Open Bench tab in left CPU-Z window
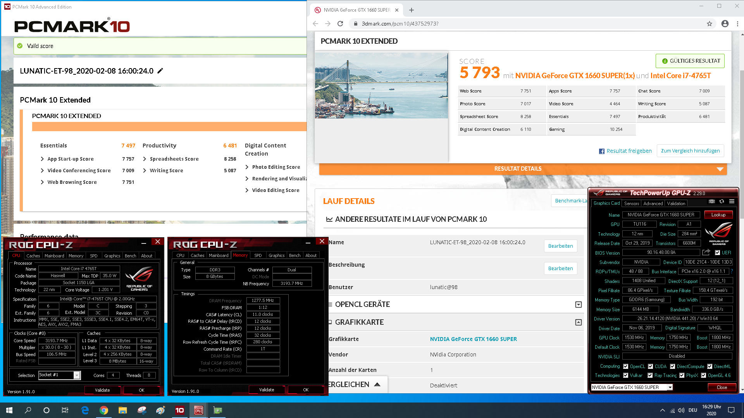This screenshot has height=418, width=744. tap(130, 256)
